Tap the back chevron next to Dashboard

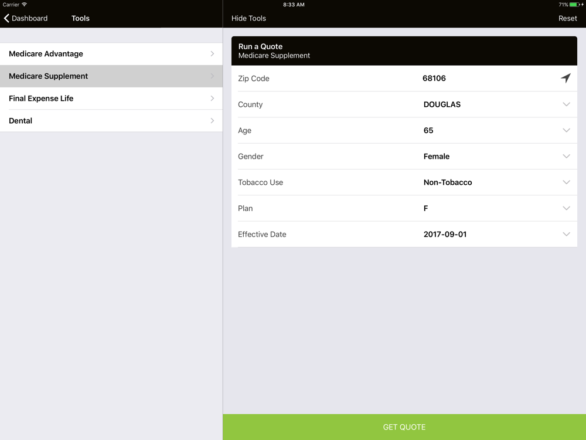(x=6, y=18)
